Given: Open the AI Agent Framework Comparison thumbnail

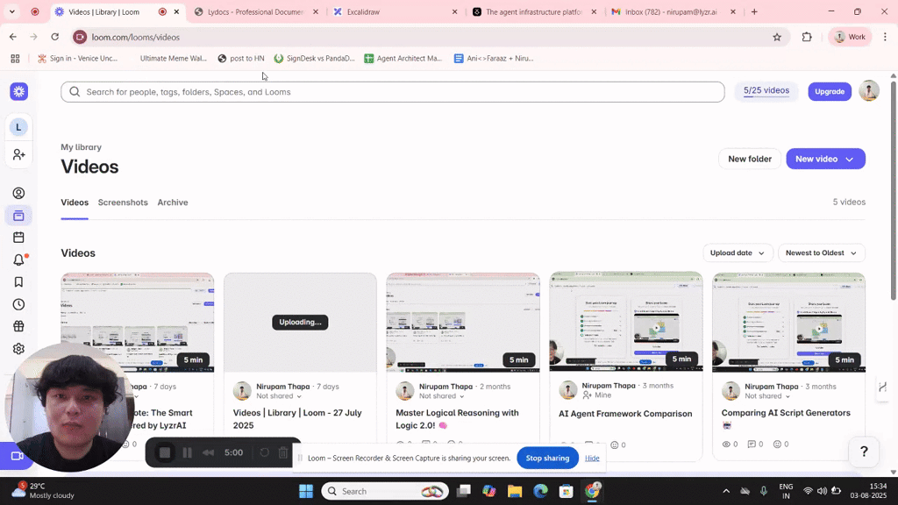Looking at the screenshot, I should pyautogui.click(x=626, y=322).
